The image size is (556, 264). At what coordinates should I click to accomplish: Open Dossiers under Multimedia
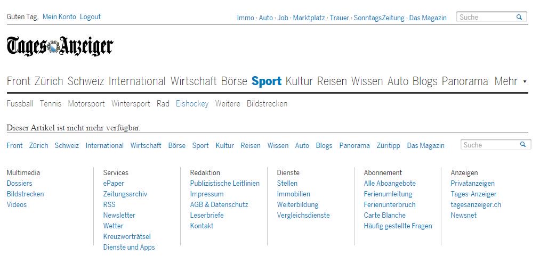[20, 183]
